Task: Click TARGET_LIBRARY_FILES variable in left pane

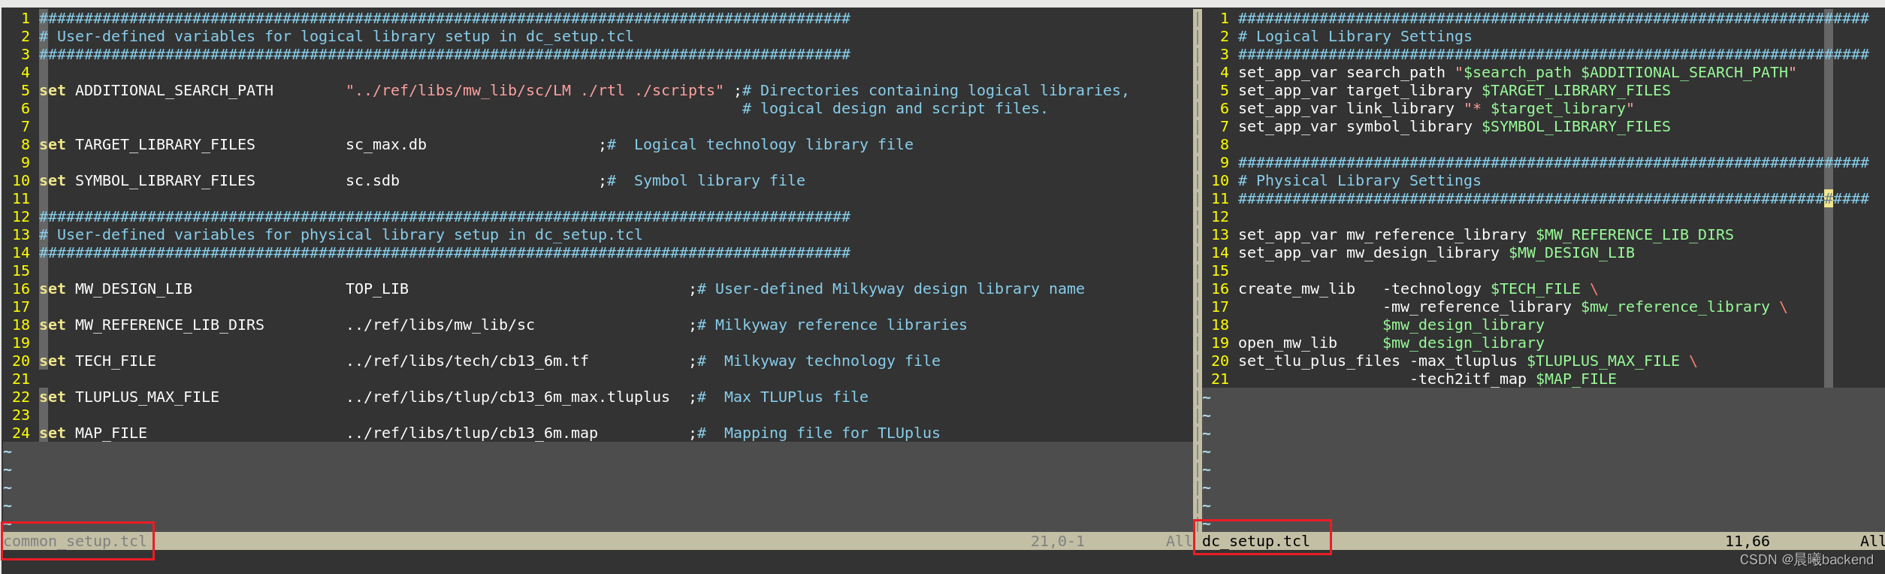Action: [x=165, y=144]
